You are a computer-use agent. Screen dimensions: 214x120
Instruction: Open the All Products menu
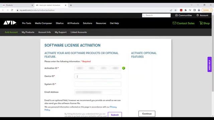coord(73,23)
